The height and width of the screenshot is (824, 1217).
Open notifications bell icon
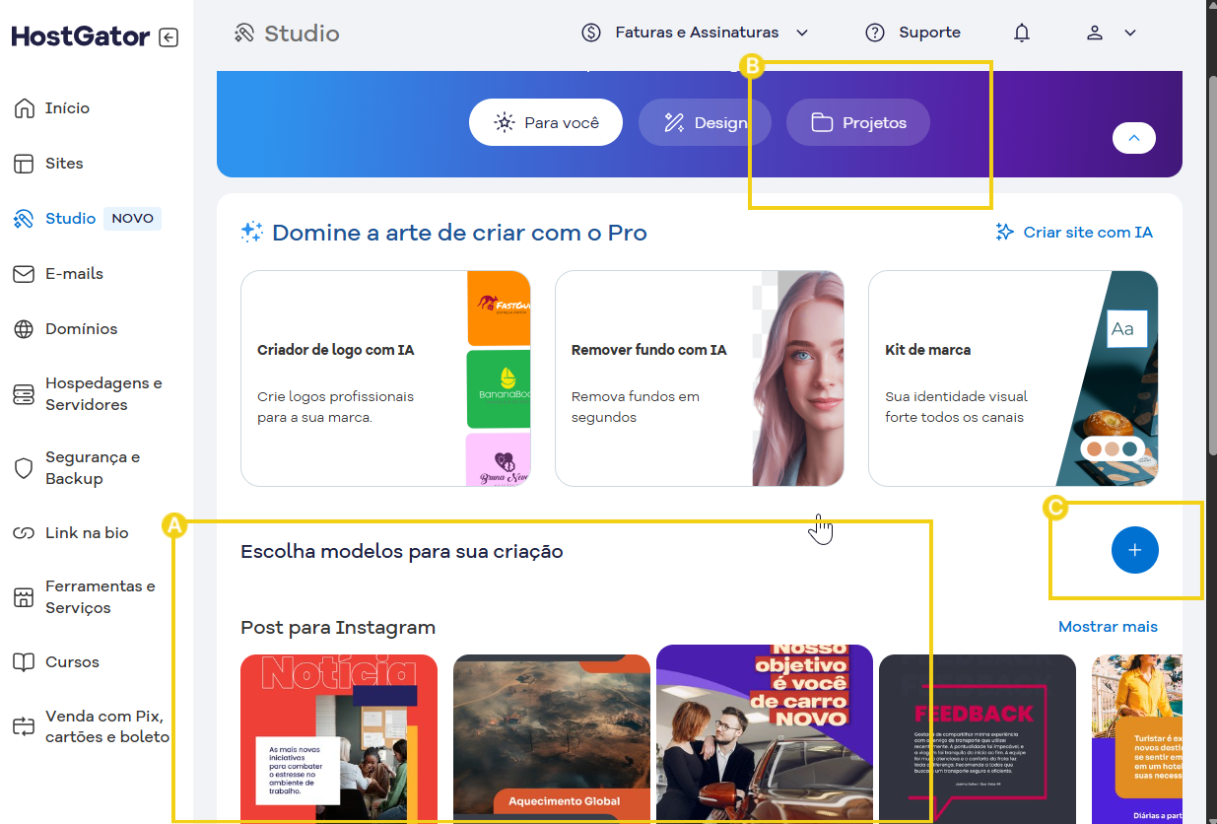tap(1022, 33)
